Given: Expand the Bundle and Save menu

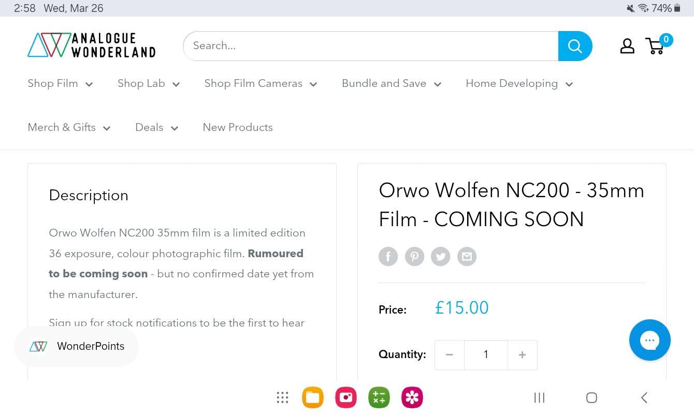Looking at the screenshot, I should click(x=392, y=84).
